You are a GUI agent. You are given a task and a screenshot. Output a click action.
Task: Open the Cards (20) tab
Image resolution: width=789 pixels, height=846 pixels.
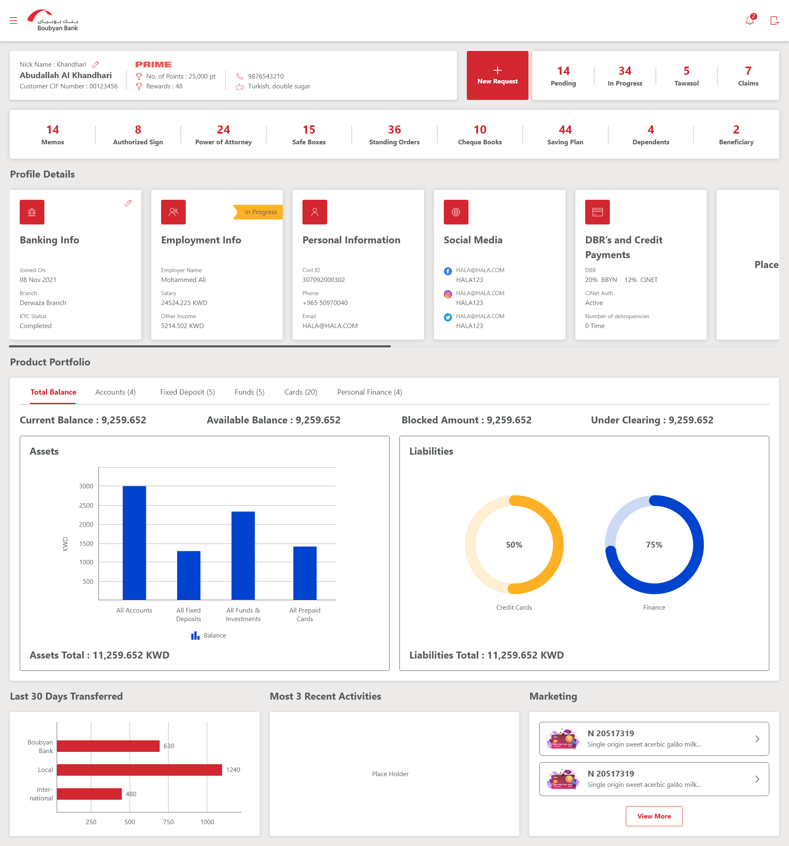point(300,392)
